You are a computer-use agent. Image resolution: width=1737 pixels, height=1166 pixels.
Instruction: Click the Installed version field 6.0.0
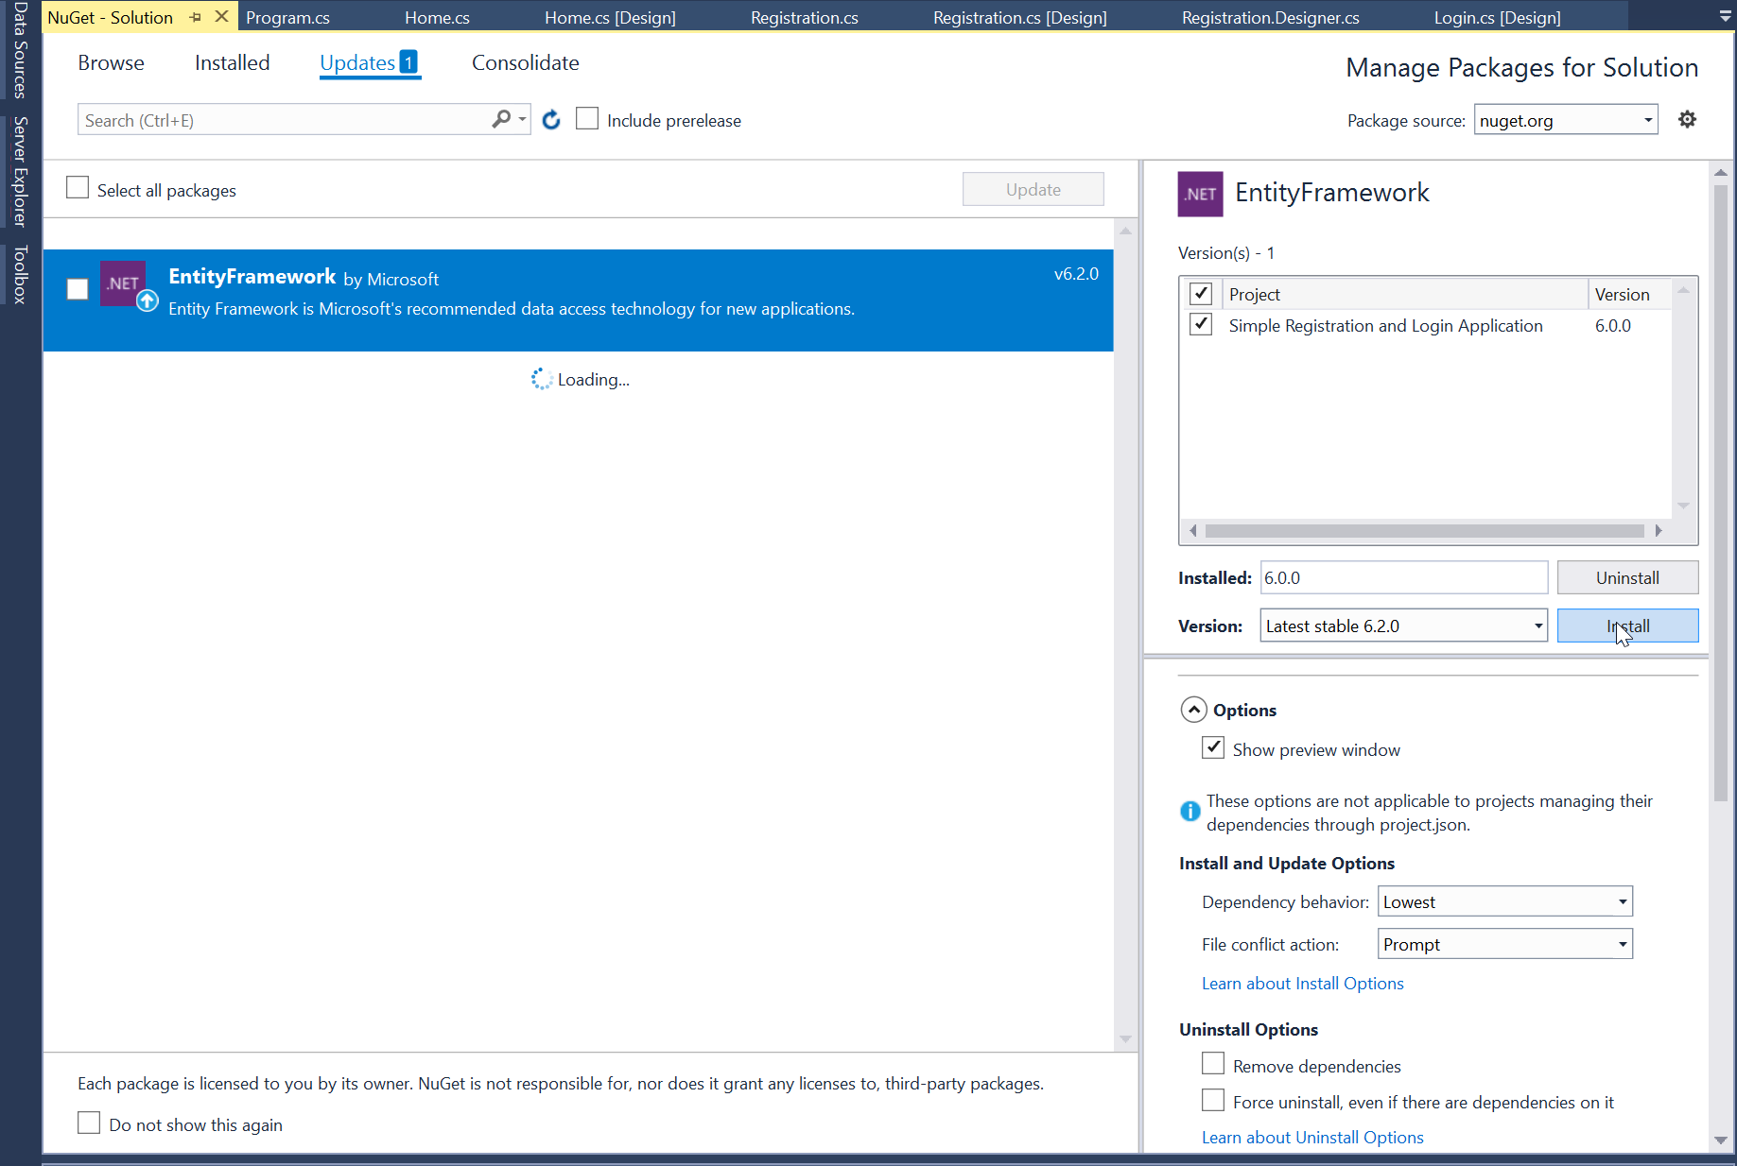pyautogui.click(x=1403, y=577)
